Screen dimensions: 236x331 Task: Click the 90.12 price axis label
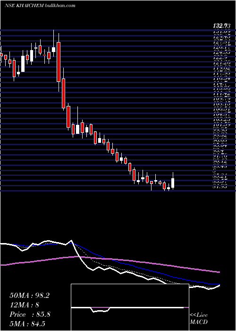(x=220, y=161)
